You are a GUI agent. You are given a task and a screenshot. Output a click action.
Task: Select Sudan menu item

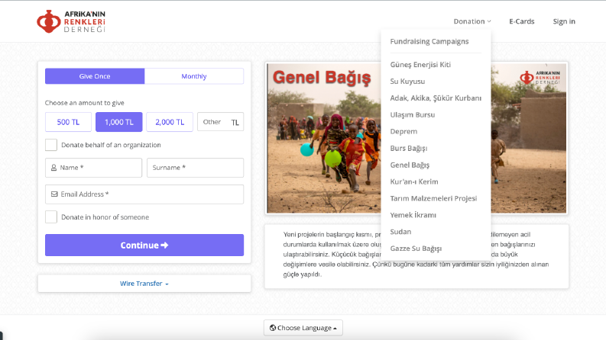click(x=400, y=232)
